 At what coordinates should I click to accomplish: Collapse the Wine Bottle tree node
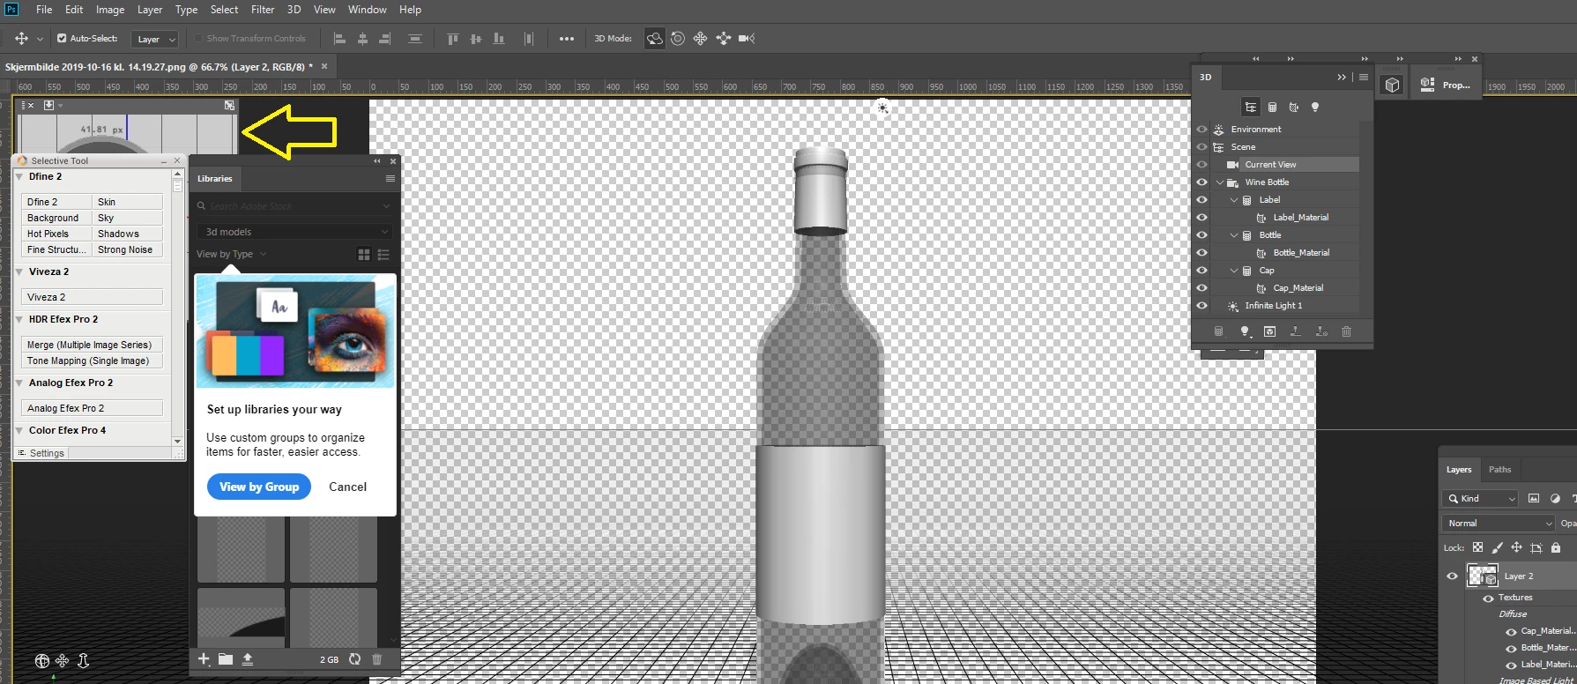[x=1220, y=182]
